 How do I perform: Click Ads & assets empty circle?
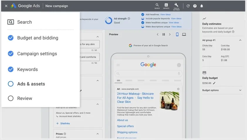pos(11,84)
